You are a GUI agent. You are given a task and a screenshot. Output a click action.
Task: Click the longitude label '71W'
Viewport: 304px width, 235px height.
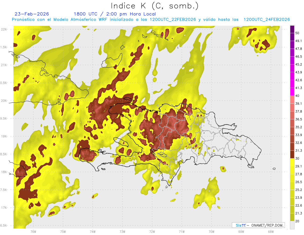click(x=182, y=232)
